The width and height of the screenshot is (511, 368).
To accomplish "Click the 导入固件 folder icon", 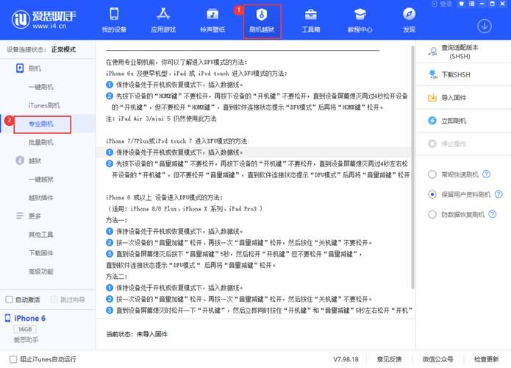I will [x=432, y=98].
